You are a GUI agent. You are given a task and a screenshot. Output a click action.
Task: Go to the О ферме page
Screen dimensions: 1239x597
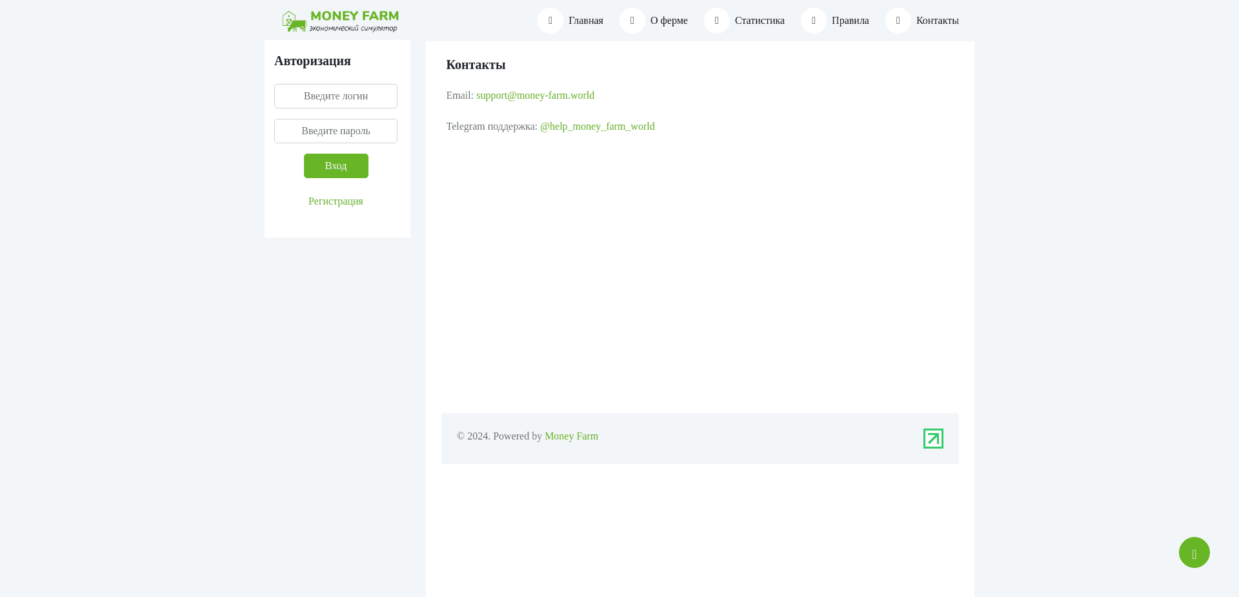669,21
